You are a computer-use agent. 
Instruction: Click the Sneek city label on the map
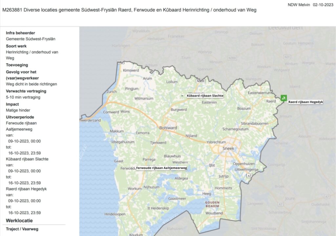(228, 148)
